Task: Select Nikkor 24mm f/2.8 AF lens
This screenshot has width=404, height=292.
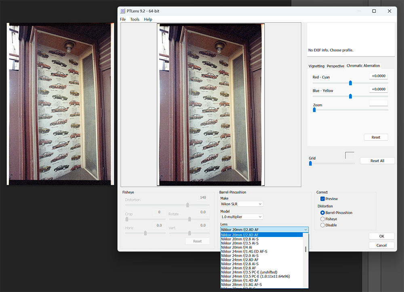Action: (x=261, y=268)
